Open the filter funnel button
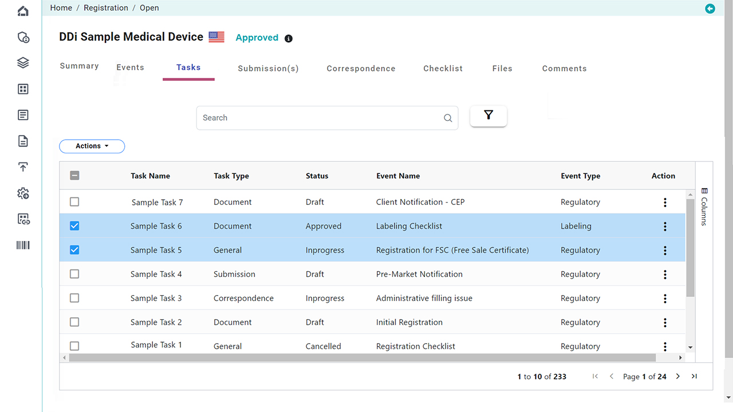Image resolution: width=733 pixels, height=412 pixels. tap(488, 116)
